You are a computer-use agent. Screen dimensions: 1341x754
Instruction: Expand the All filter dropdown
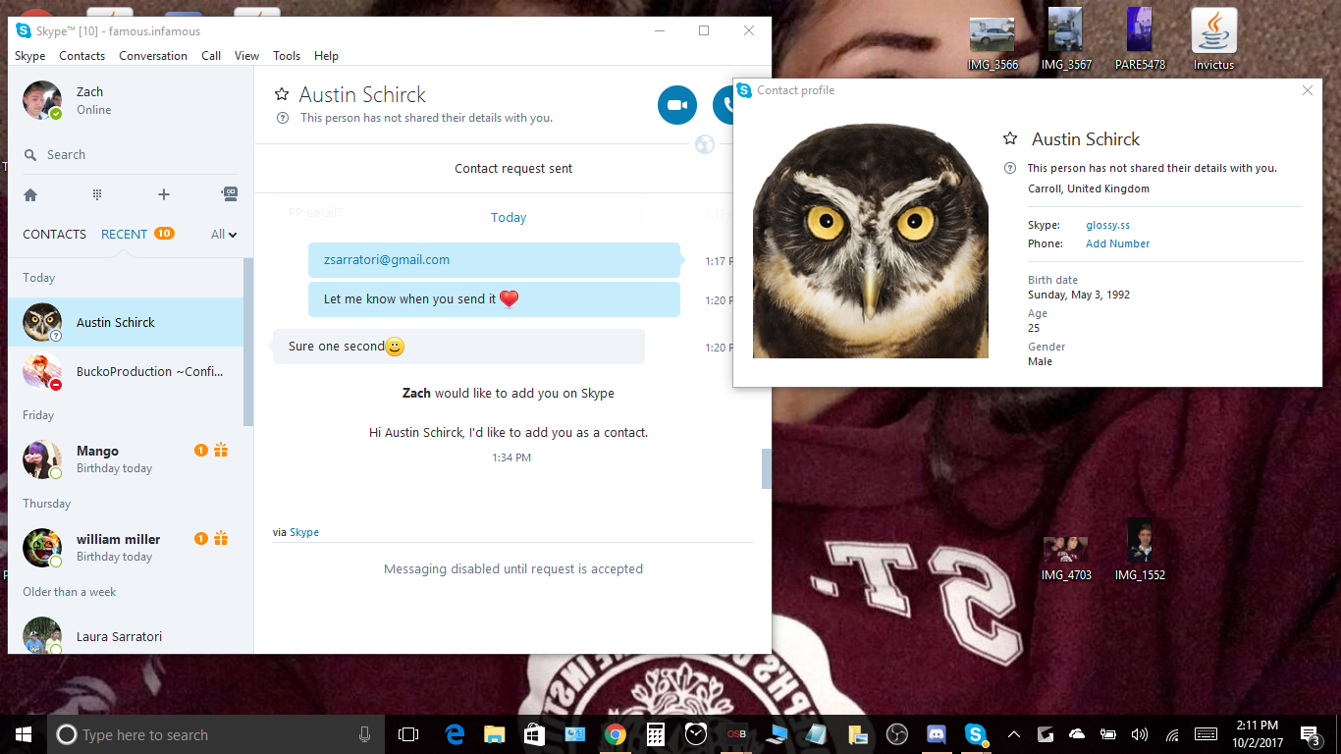point(224,234)
